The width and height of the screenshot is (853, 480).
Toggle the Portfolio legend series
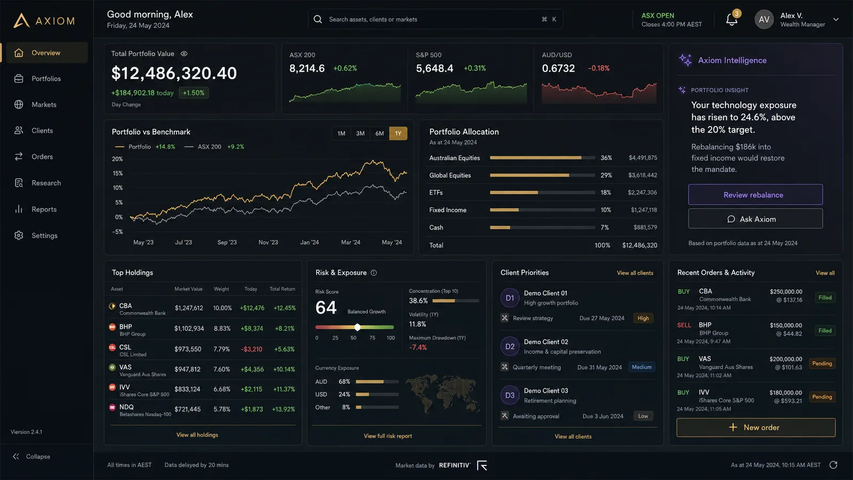tap(145, 147)
